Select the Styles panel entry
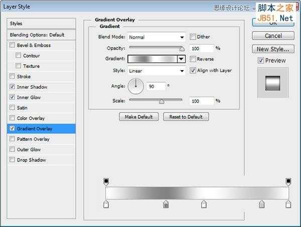The height and width of the screenshot is (227, 301). click(41, 24)
